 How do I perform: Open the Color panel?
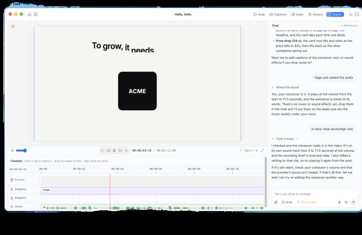coord(297,14)
